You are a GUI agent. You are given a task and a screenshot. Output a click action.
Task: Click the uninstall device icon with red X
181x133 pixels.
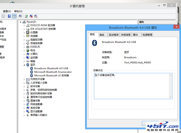click(x=31, y=16)
